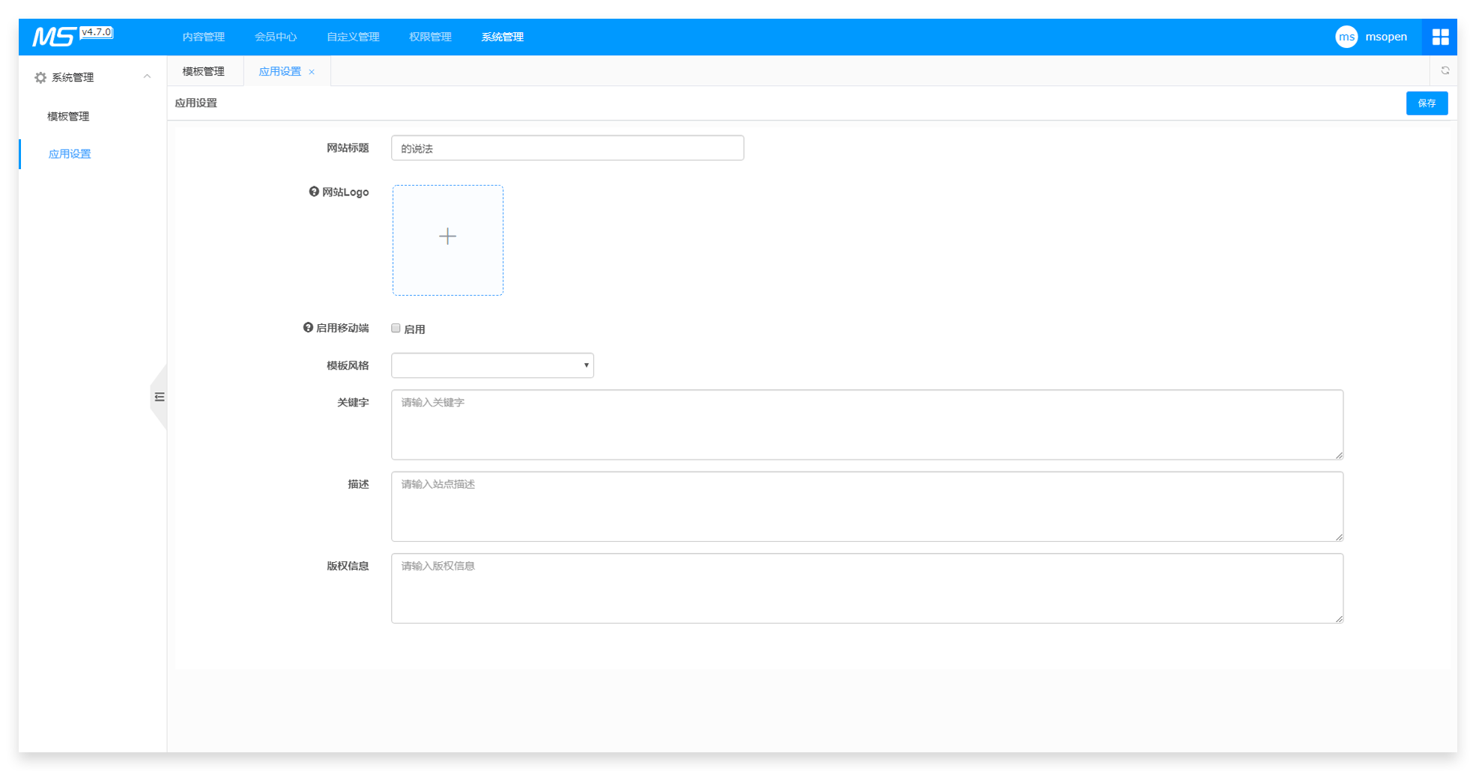Select 系统管理 in top menu
1476x771 pixels.
click(x=502, y=37)
